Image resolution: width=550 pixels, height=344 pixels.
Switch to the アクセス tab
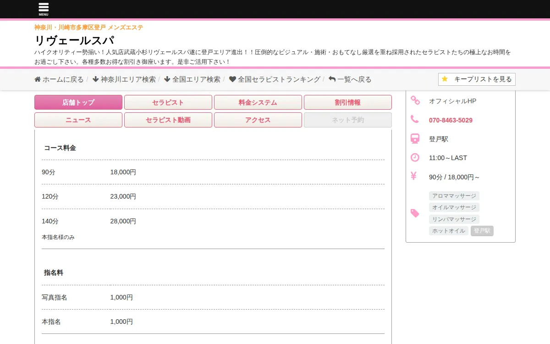[258, 120]
